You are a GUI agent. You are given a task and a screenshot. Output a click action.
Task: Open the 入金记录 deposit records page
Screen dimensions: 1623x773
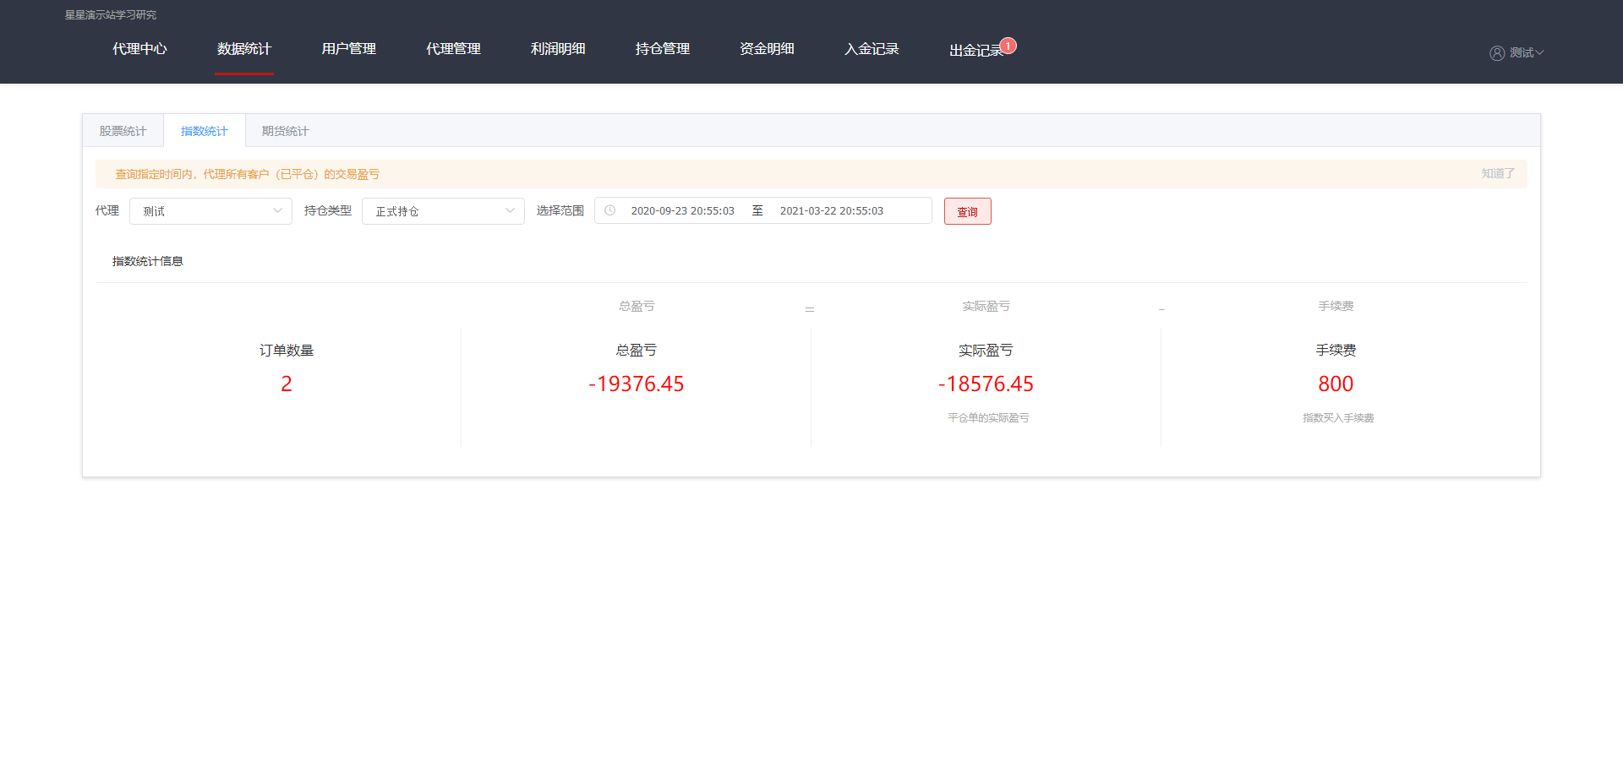tap(872, 49)
